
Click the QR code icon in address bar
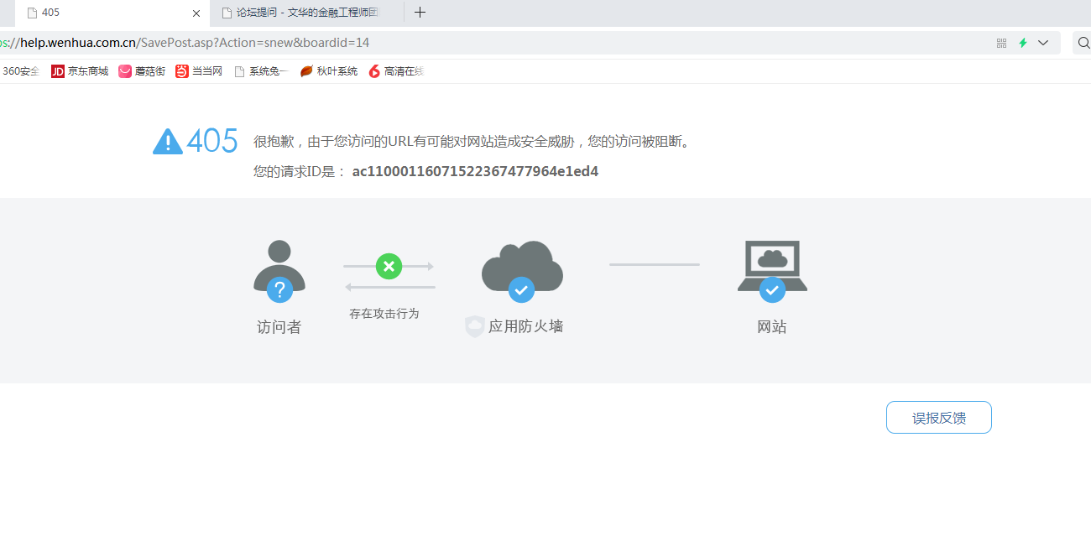(x=1001, y=43)
